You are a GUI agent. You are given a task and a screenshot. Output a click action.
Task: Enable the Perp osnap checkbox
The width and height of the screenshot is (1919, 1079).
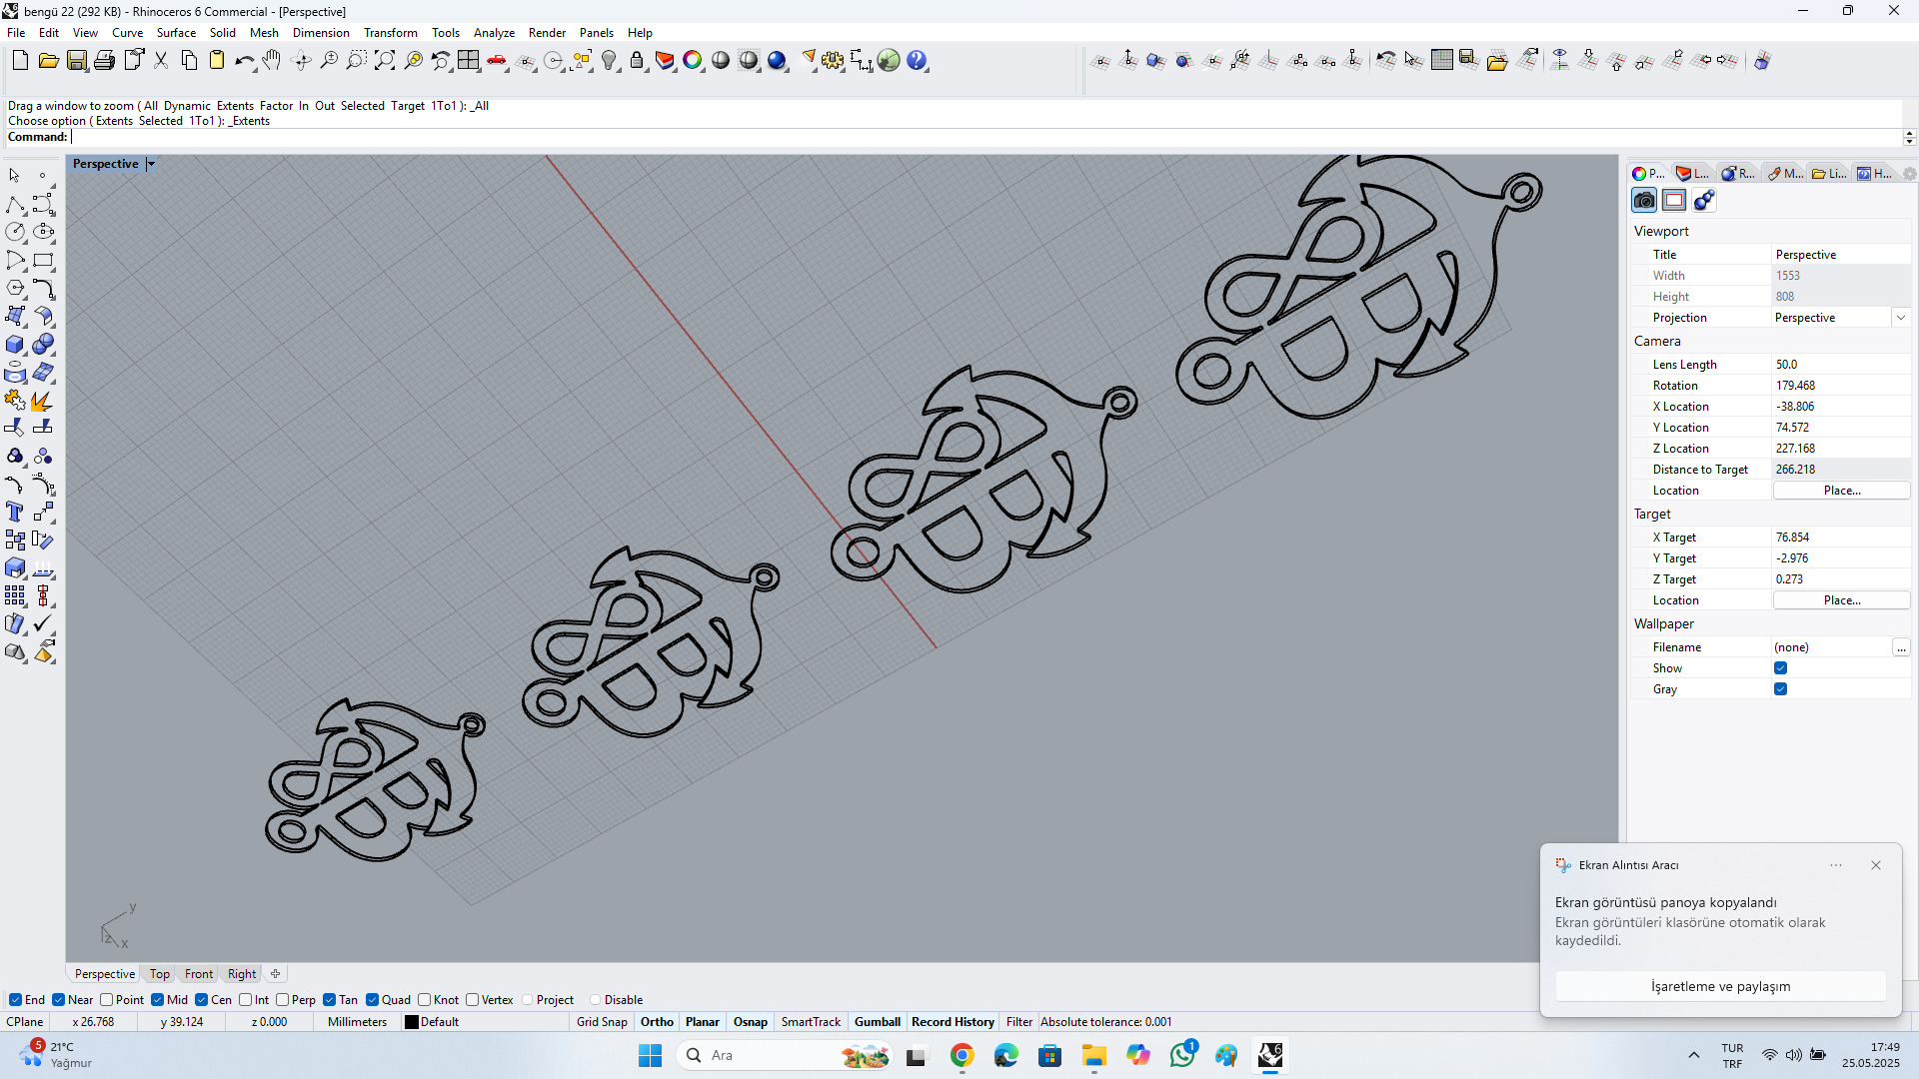[x=283, y=1000]
